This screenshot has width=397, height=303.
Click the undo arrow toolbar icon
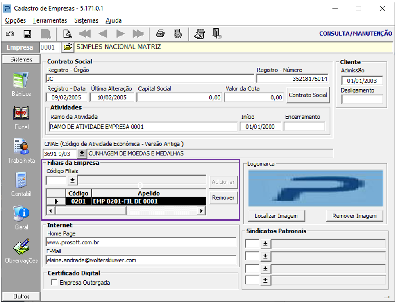pos(10,34)
